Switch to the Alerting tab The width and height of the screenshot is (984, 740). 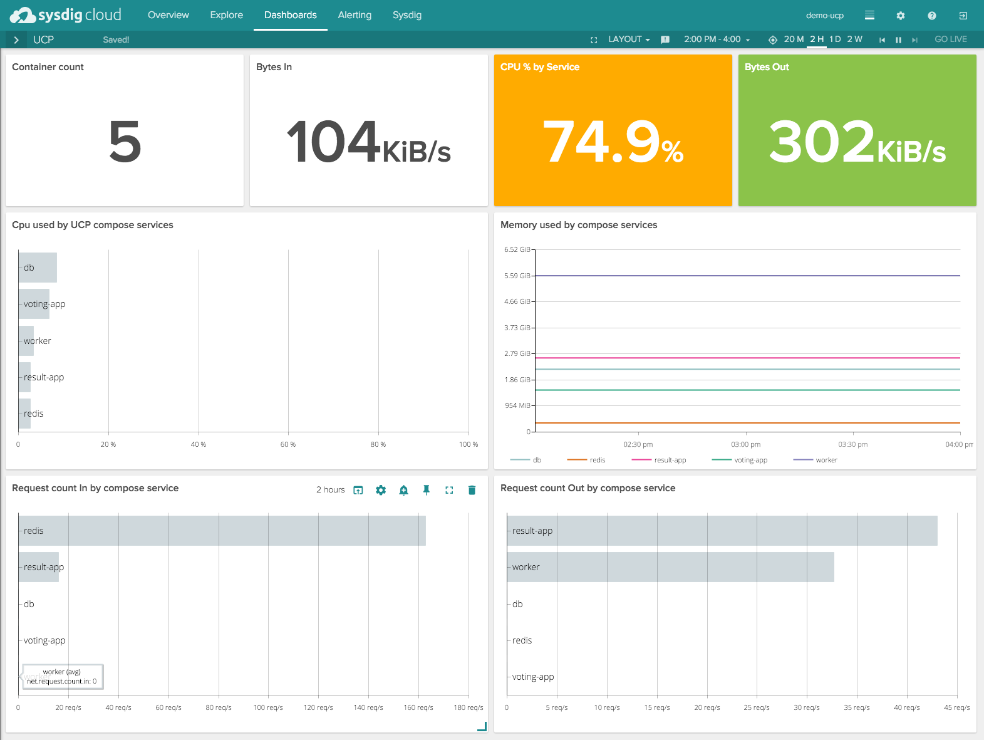coord(355,15)
